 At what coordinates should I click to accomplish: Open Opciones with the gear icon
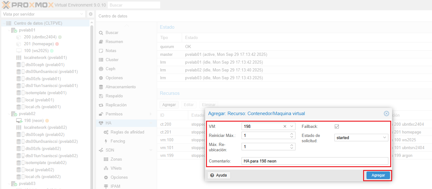[x=101, y=78]
